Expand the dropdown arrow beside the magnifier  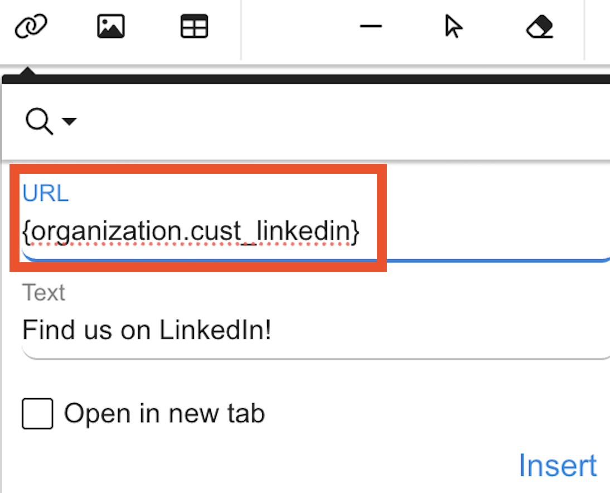(69, 121)
